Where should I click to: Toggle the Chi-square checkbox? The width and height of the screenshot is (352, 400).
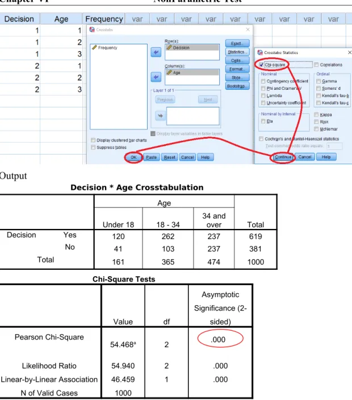click(x=261, y=65)
